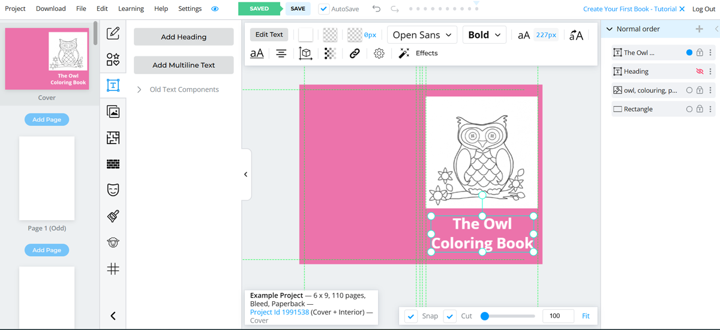The height and width of the screenshot is (330, 720).
Task: Open the Open Sans font dropdown
Action: point(422,35)
